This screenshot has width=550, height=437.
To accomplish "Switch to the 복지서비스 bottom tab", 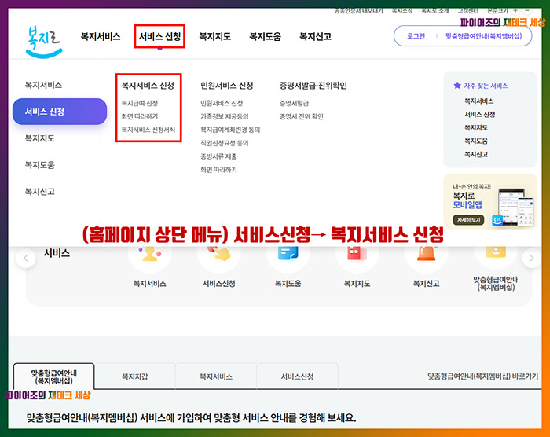I will (216, 376).
